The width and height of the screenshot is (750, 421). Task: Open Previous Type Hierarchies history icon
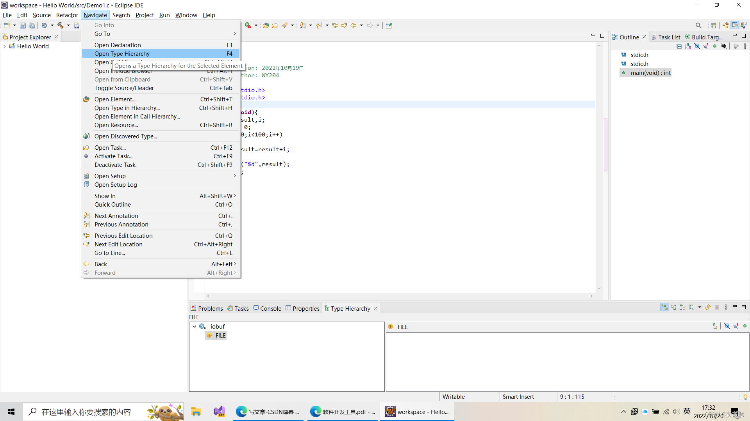(x=692, y=308)
